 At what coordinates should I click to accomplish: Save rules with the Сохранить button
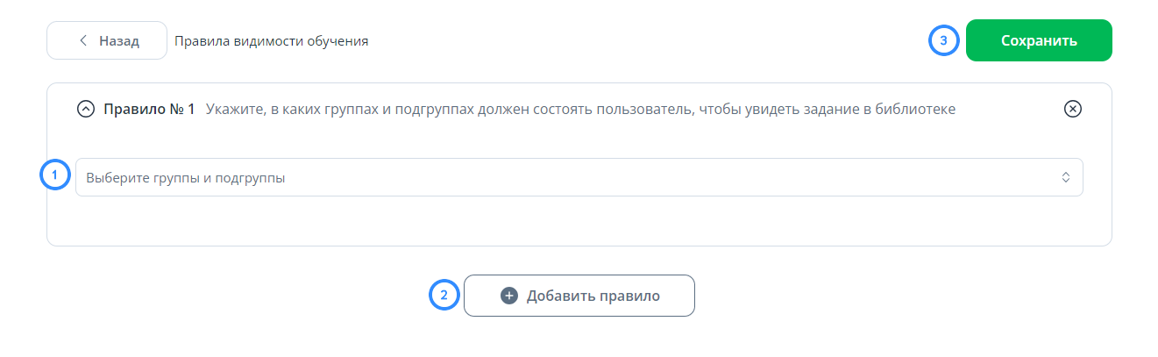pyautogui.click(x=1039, y=40)
